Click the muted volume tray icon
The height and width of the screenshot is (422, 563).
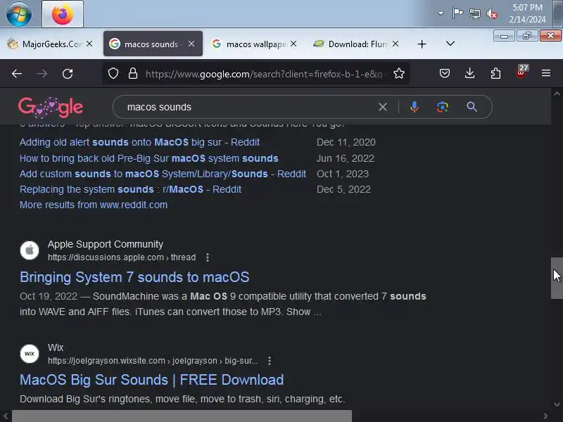tap(492, 14)
